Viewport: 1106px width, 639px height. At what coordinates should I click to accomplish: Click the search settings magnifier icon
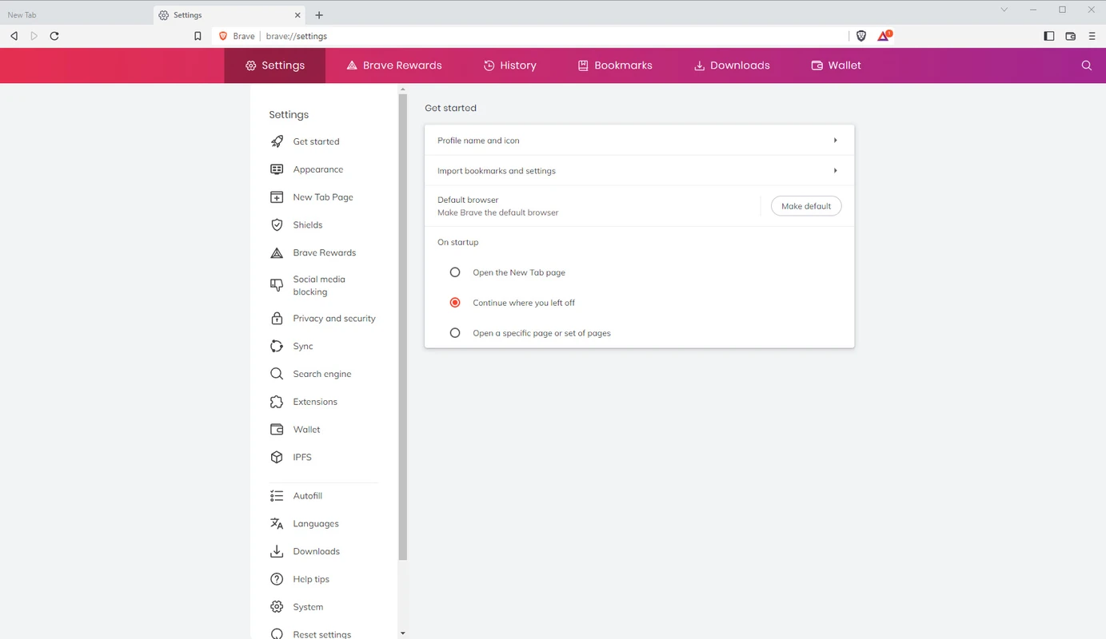[x=1087, y=65]
